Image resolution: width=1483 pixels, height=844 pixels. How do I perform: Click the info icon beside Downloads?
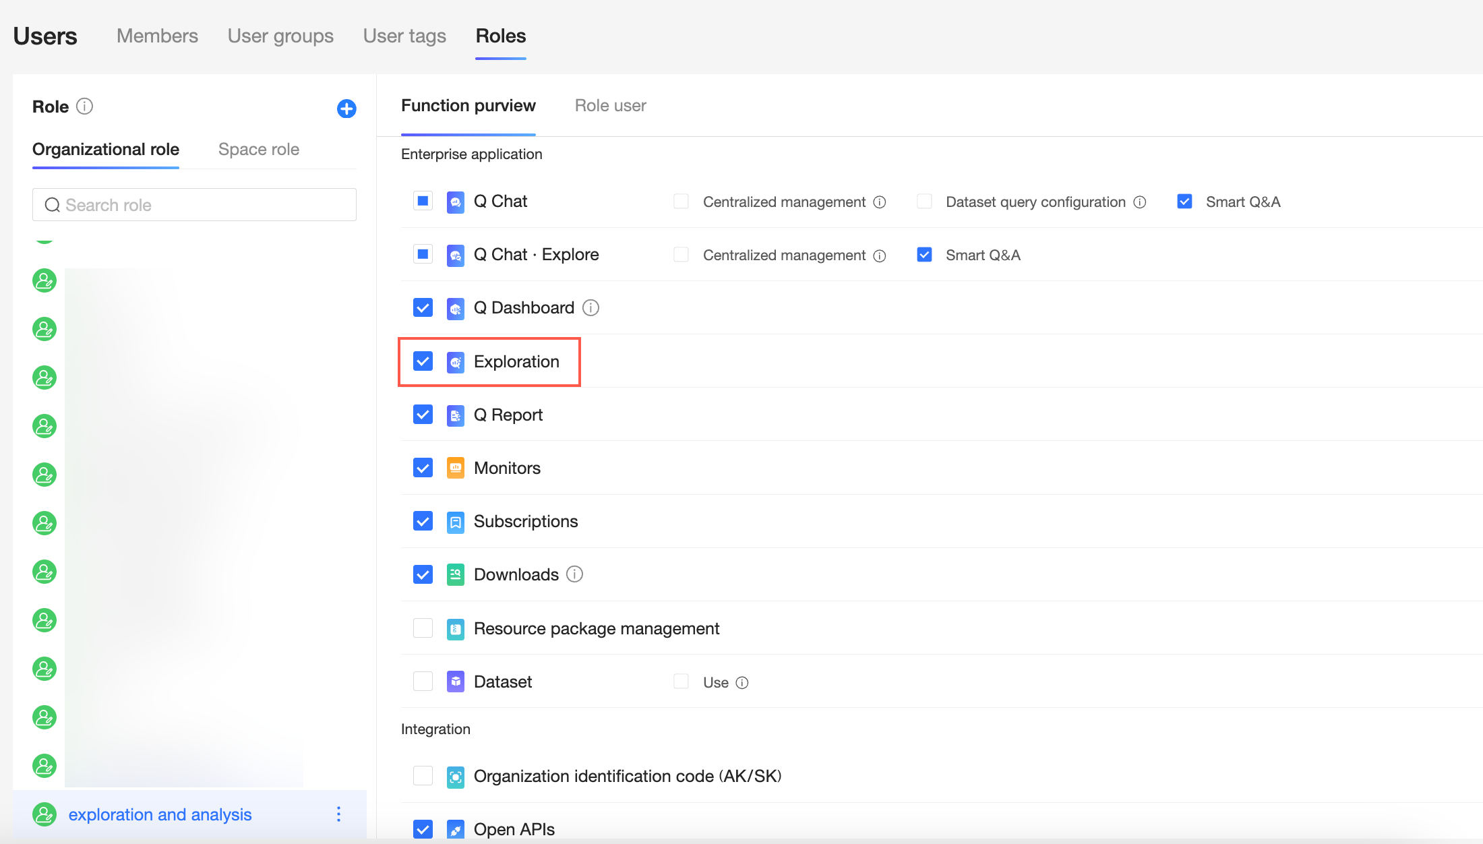pos(574,574)
